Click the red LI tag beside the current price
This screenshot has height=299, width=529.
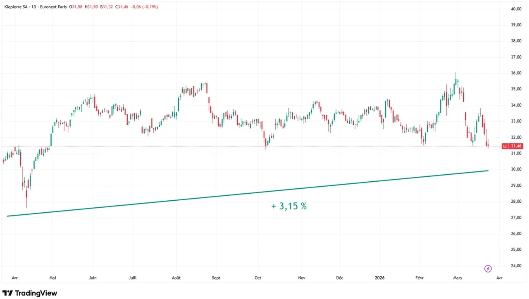[505, 146]
